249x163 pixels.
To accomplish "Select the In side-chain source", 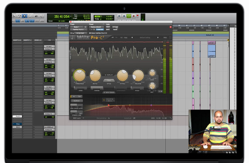I will [74, 96].
